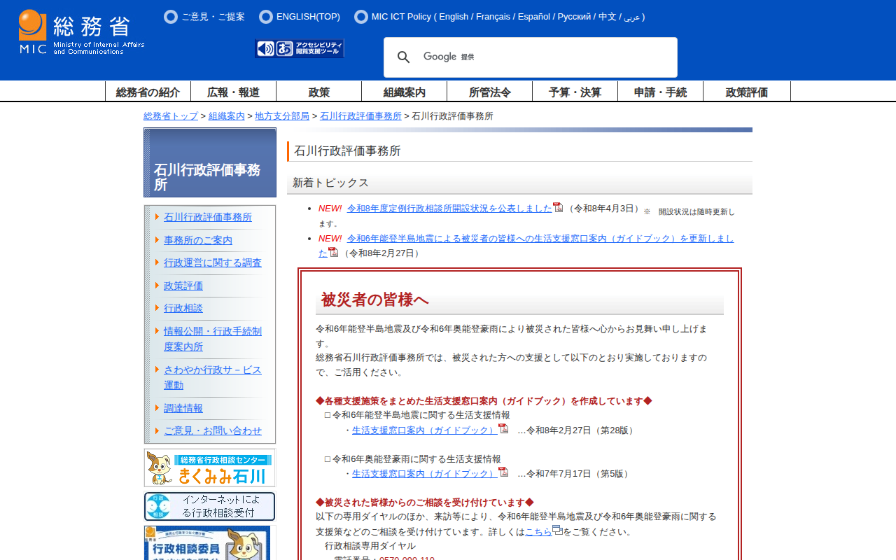Open 行政相談 sidebar link
896x560 pixels.
coord(183,308)
